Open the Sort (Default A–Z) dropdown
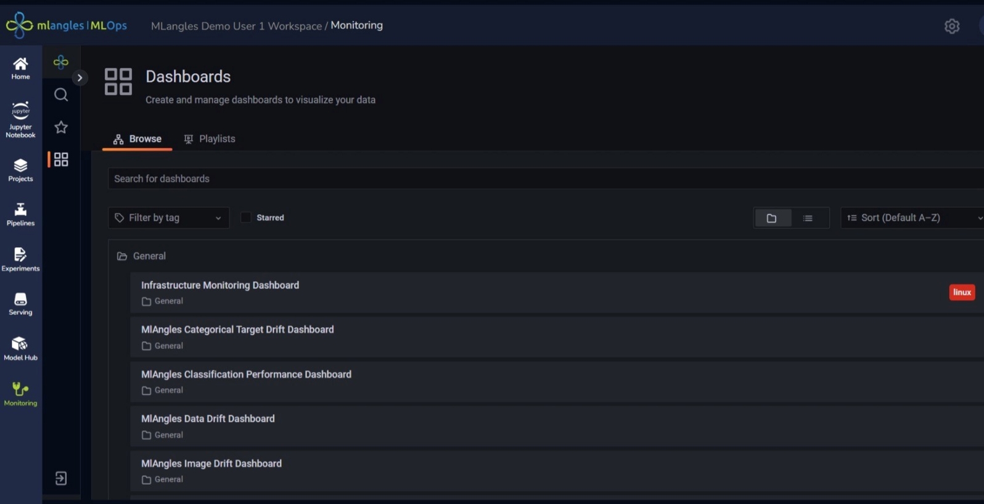The height and width of the screenshot is (504, 984). click(x=912, y=218)
